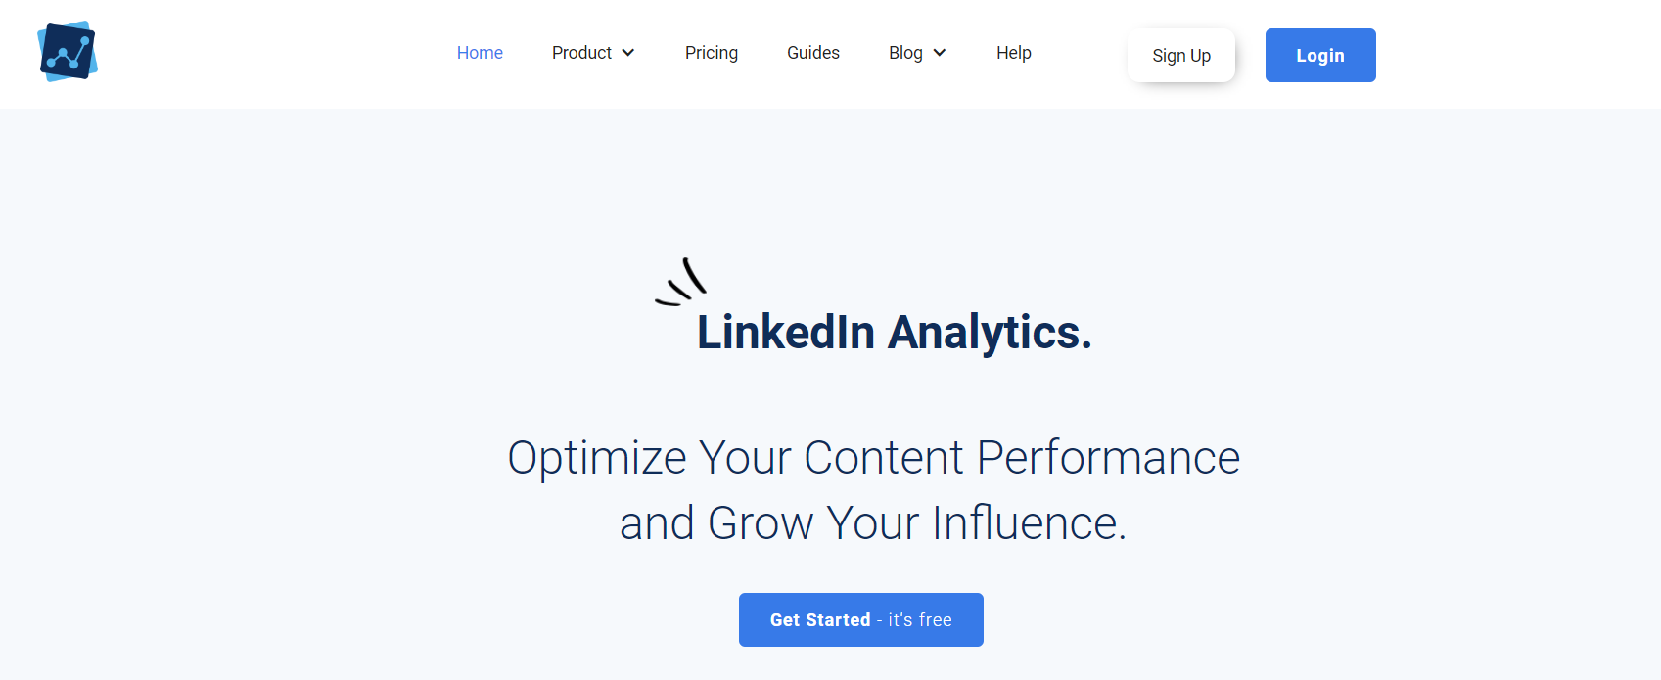
Task: Click the Get Started it's free button
Action: click(x=861, y=620)
